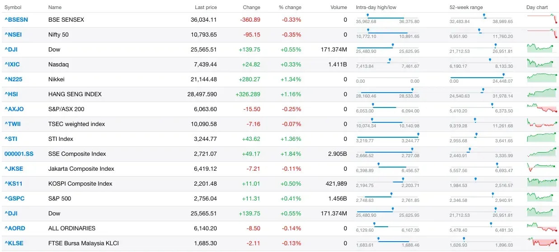The height and width of the screenshot is (252, 559).
Task: Visit the ^KLSE symbol link
Action: (x=14, y=243)
